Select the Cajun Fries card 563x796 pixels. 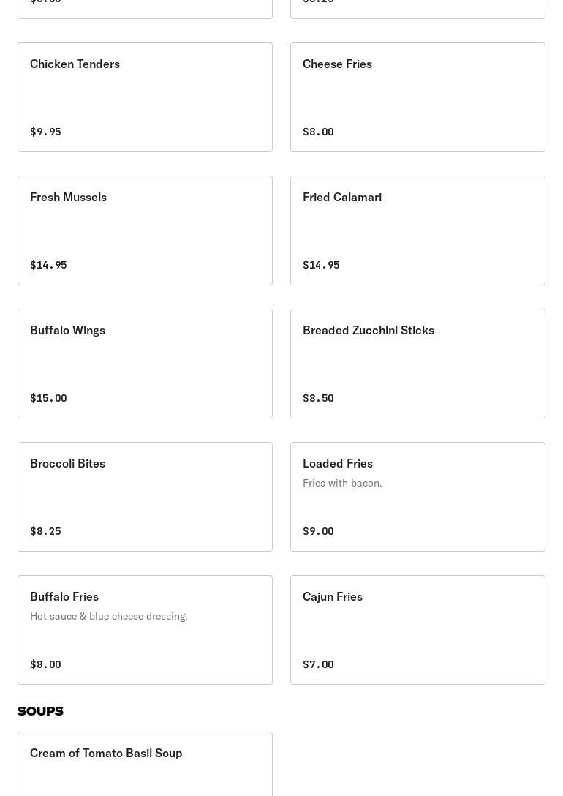(417, 630)
